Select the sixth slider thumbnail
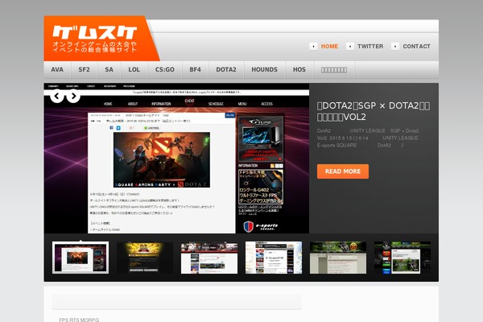This screenshot has height=322, width=483. (402, 258)
